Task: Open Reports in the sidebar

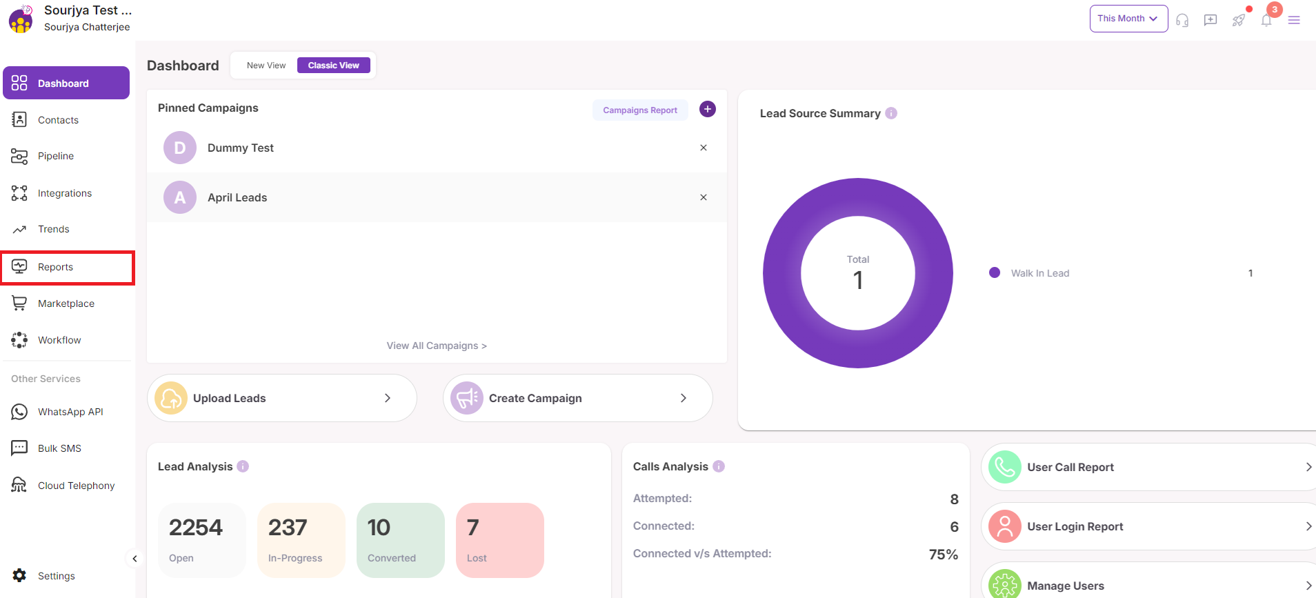Action: click(x=55, y=267)
